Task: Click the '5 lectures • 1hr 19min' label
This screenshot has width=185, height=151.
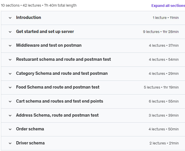Action: point(161,87)
